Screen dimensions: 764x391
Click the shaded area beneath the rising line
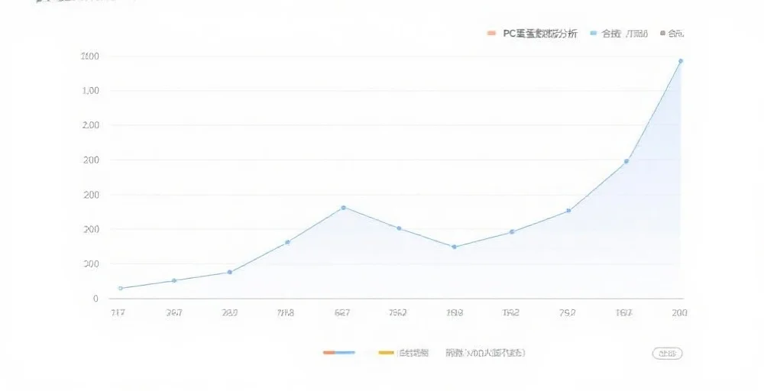(626, 244)
